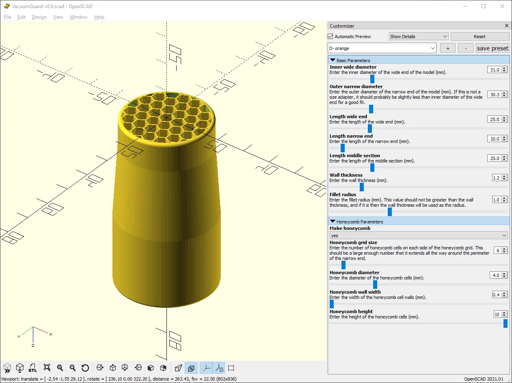Open the Show Details dropdown

[418, 37]
